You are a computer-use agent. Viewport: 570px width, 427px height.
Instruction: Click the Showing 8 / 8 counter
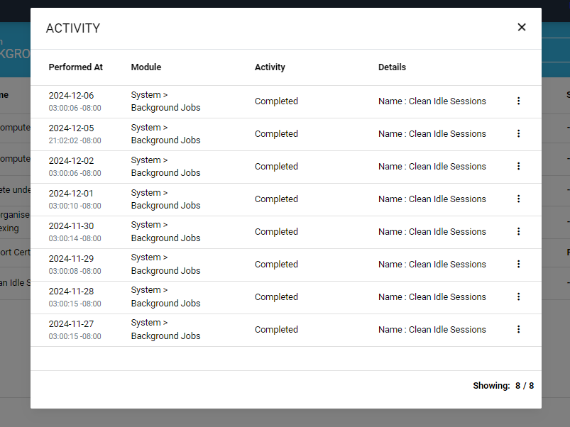click(x=503, y=386)
